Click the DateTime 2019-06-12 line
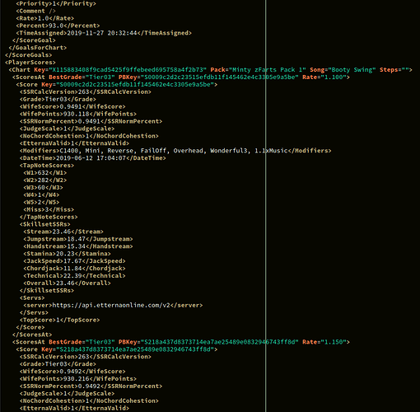Viewport: 420px width, 412px height. pyautogui.click(x=93, y=158)
